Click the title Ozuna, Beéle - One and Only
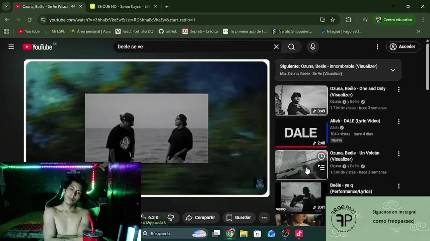Screen dimensions: 430x241 click(358, 92)
